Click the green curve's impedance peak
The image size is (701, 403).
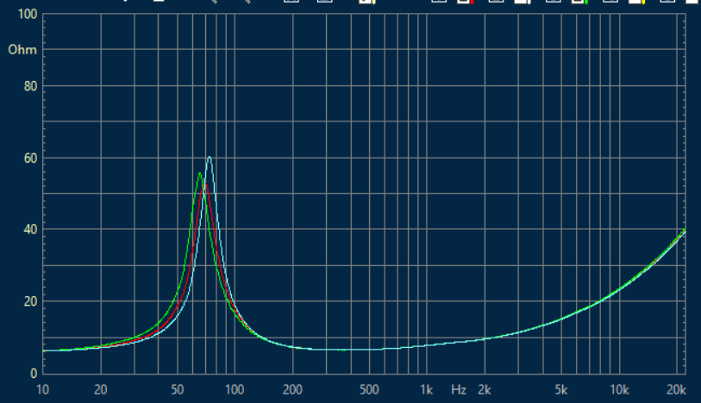tap(200, 173)
